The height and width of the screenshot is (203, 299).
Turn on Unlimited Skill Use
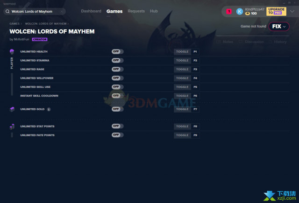point(117,87)
